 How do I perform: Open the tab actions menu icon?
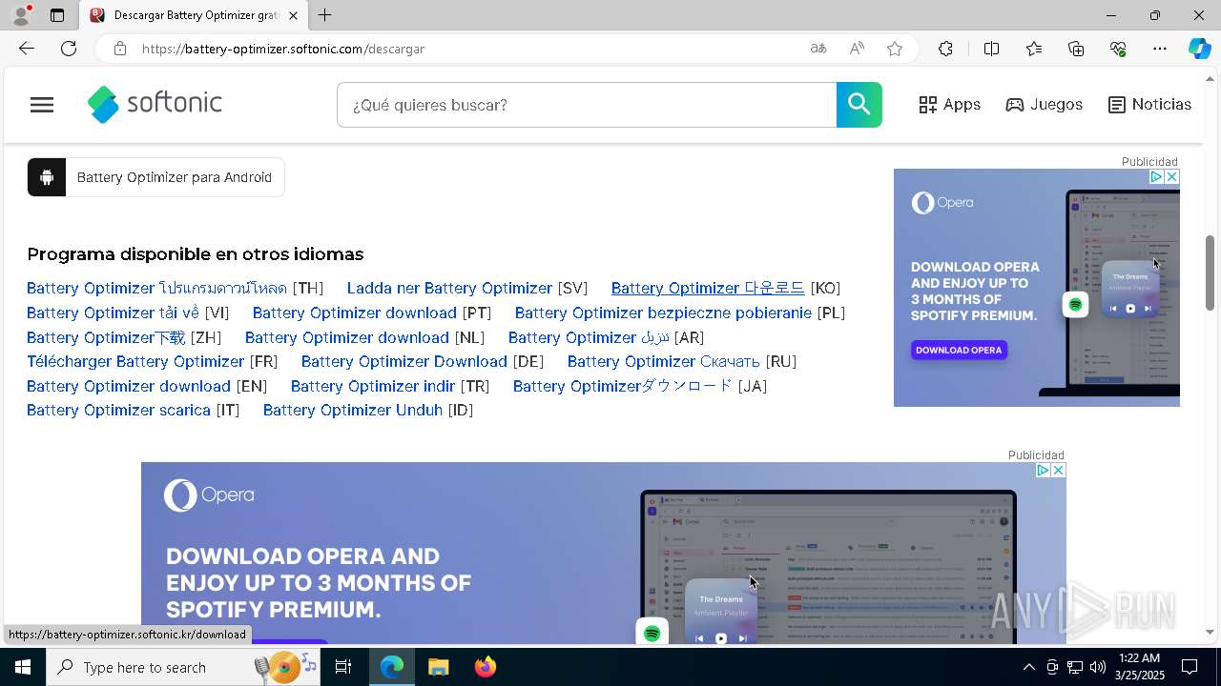coord(57,15)
